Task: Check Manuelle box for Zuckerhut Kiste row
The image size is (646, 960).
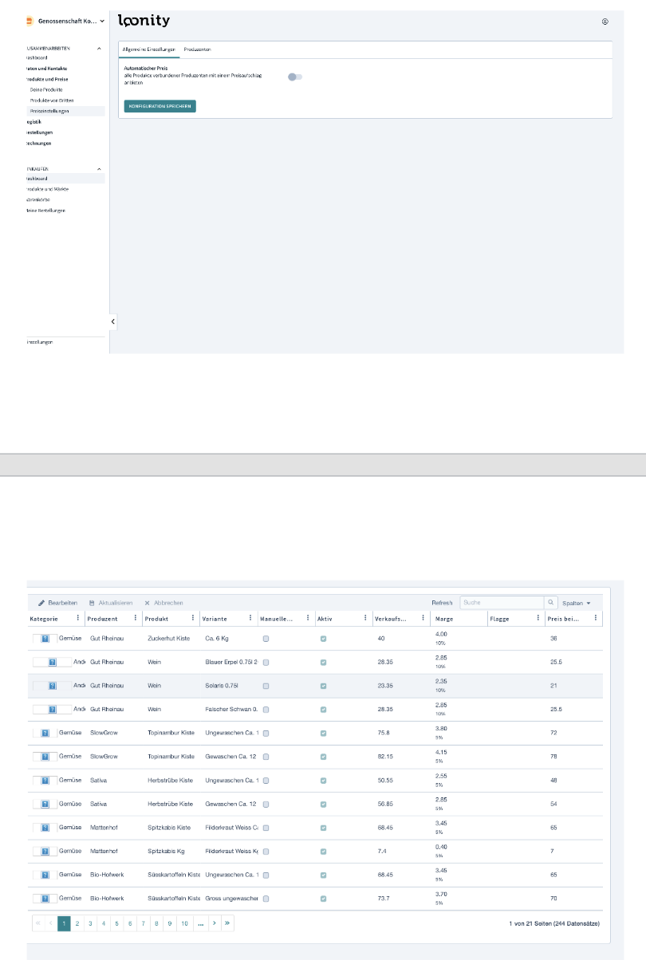Action: point(266,639)
